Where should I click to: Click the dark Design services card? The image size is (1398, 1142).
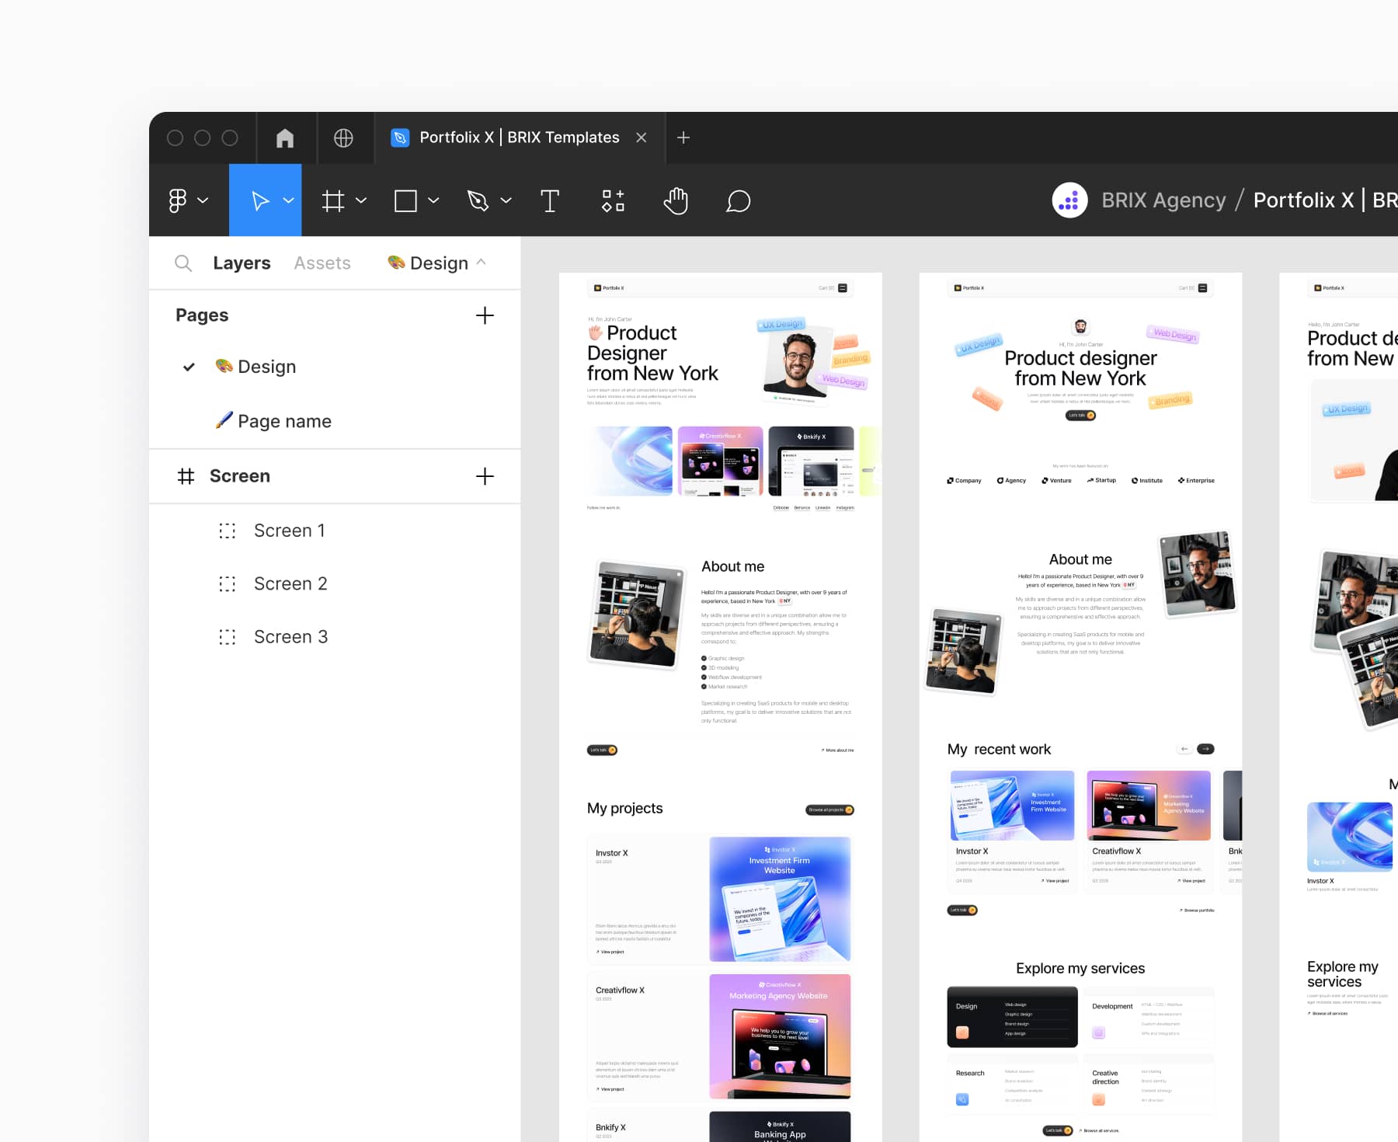1012,1017
